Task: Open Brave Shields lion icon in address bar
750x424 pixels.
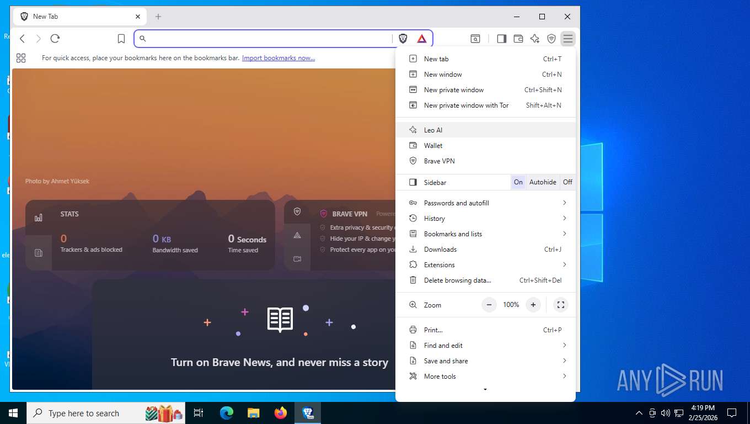Action: point(403,39)
